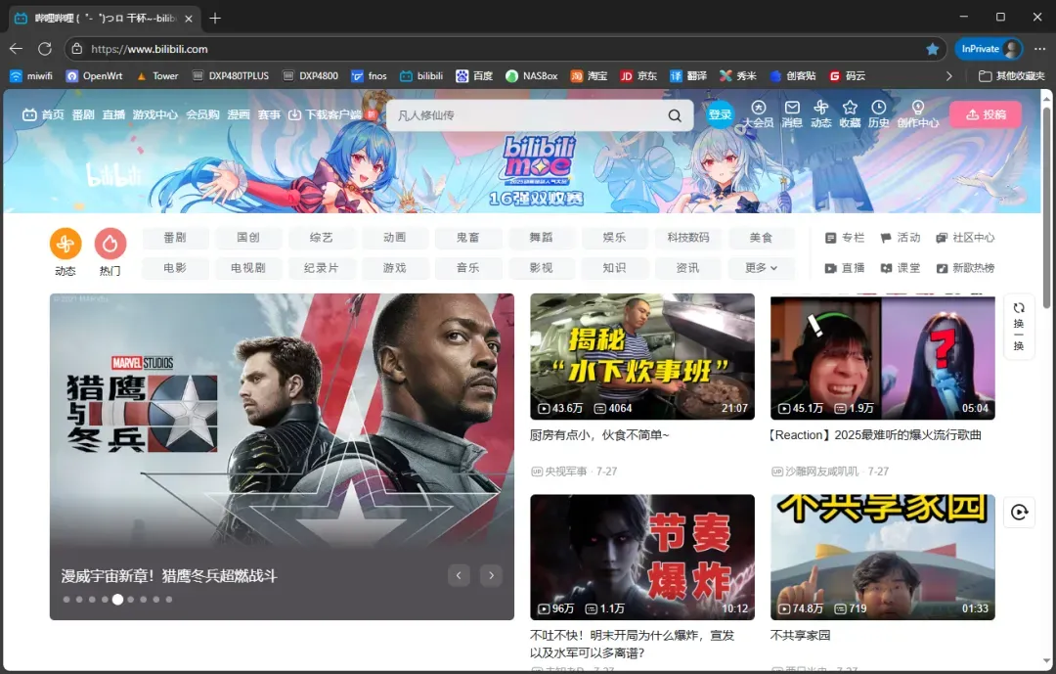Open the 淘宝 bookmark
1056x674 pixels.
589,76
